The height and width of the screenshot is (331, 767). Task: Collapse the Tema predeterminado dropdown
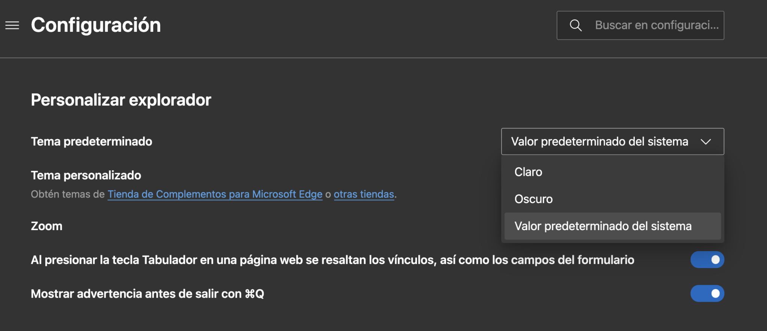click(x=613, y=142)
